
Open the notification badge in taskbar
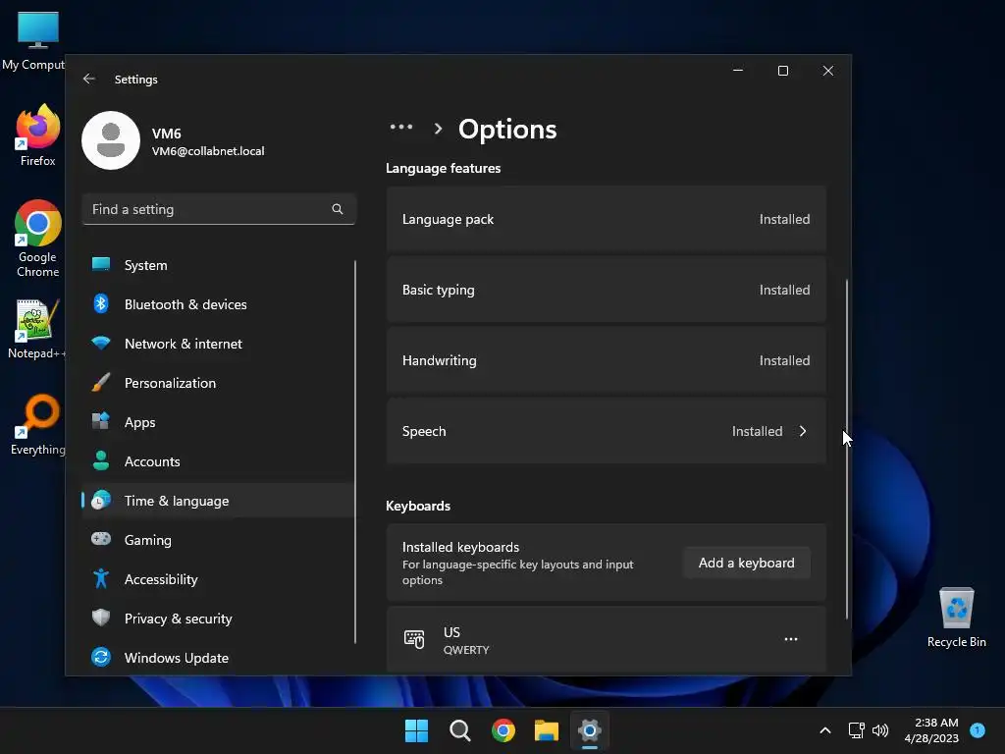tap(978, 729)
